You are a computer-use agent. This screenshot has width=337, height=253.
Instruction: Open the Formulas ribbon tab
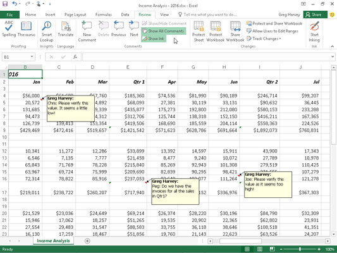click(x=104, y=15)
